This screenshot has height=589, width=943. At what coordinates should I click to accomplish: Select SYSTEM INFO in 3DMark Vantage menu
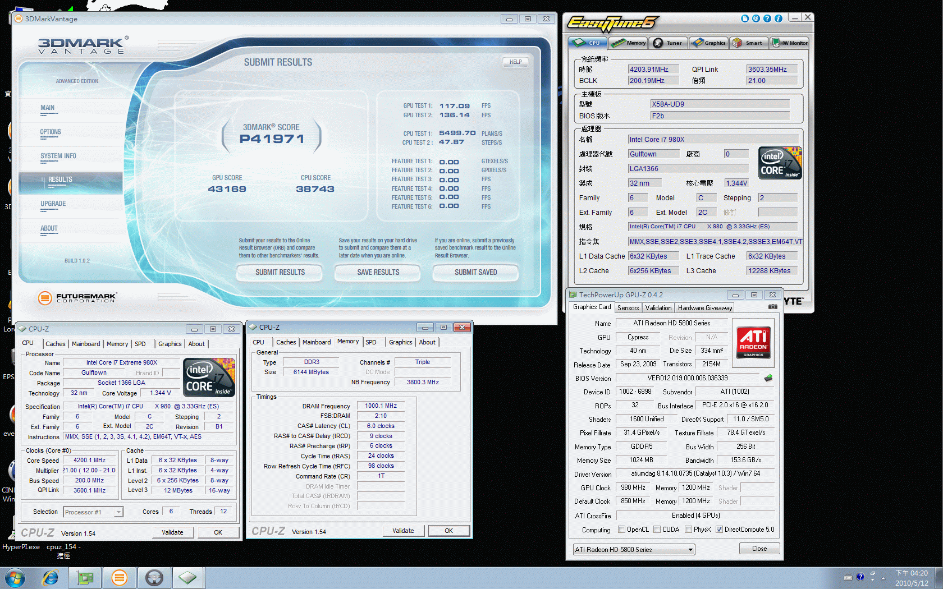58,156
